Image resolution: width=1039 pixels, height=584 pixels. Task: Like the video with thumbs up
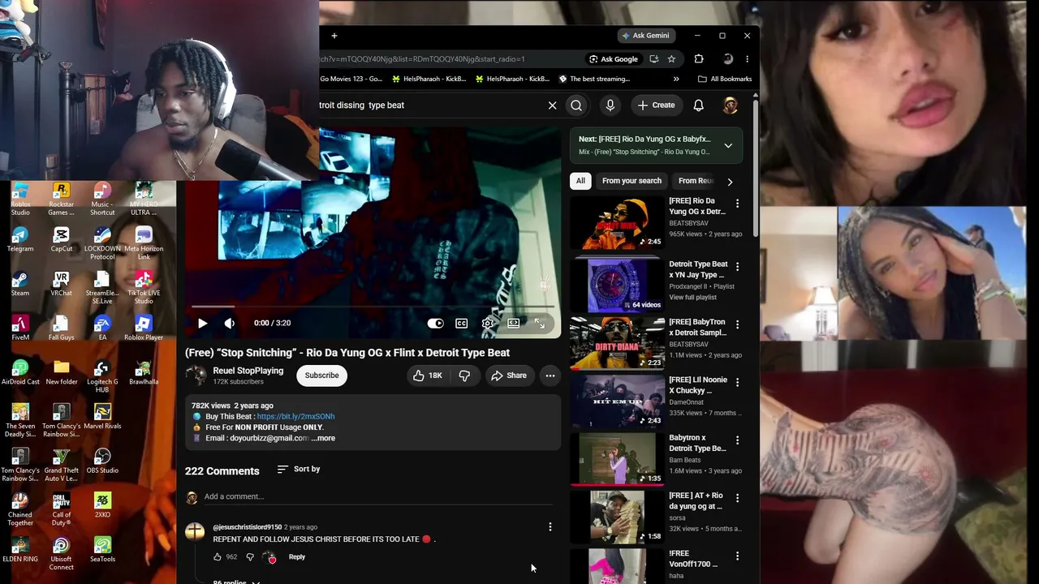[x=427, y=376]
